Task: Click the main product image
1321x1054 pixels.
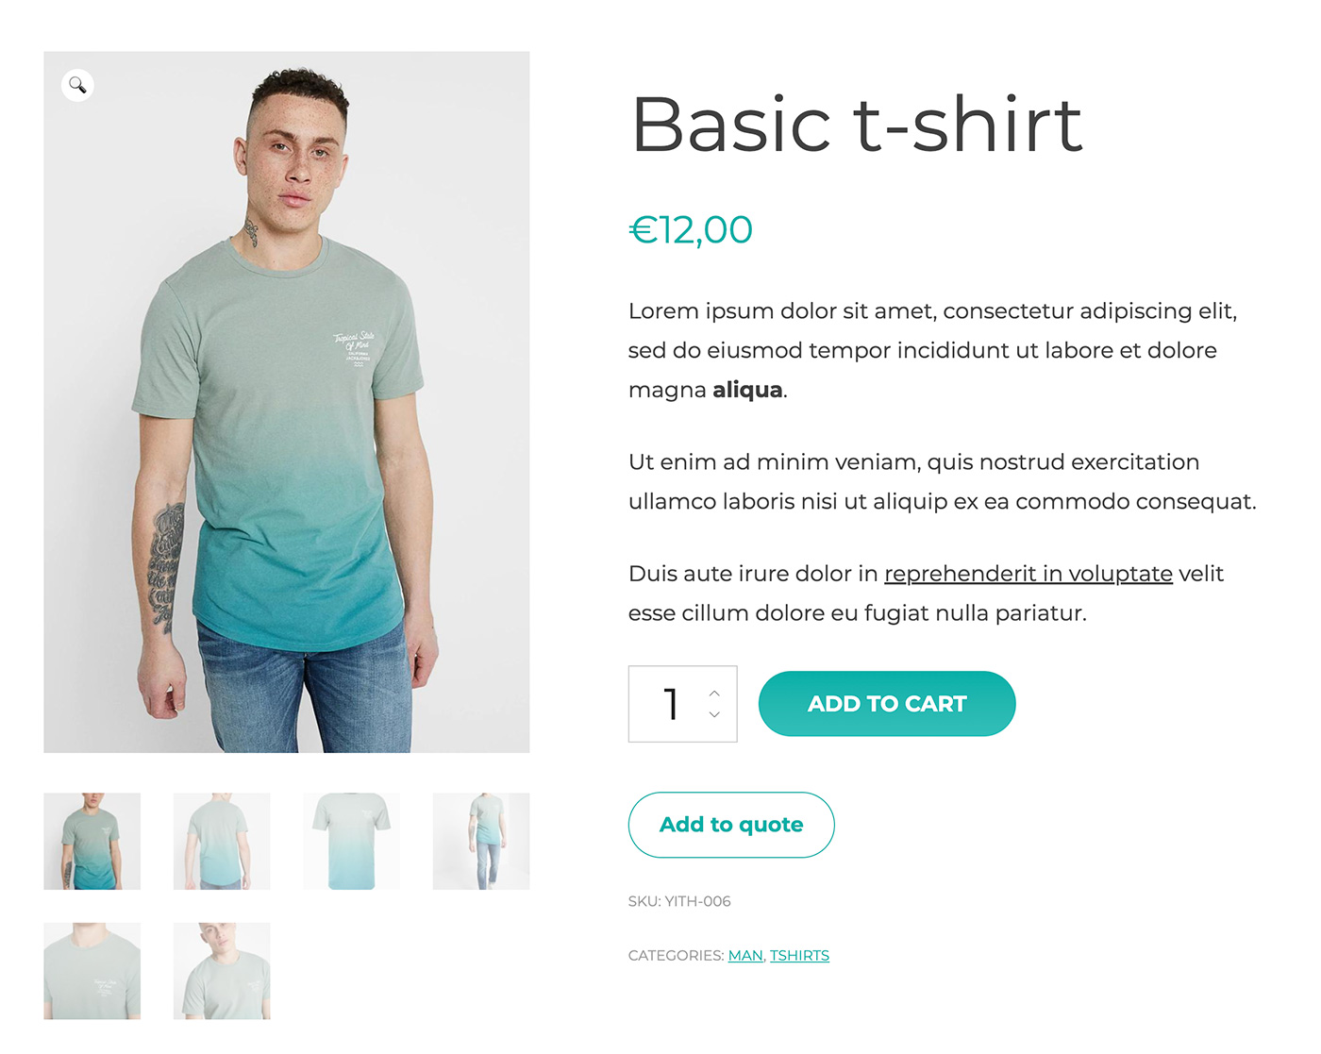Action: 287,402
